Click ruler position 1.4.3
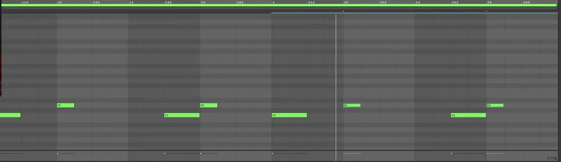Image resolution: width=561 pixels, height=162 pixels. [239, 2]
